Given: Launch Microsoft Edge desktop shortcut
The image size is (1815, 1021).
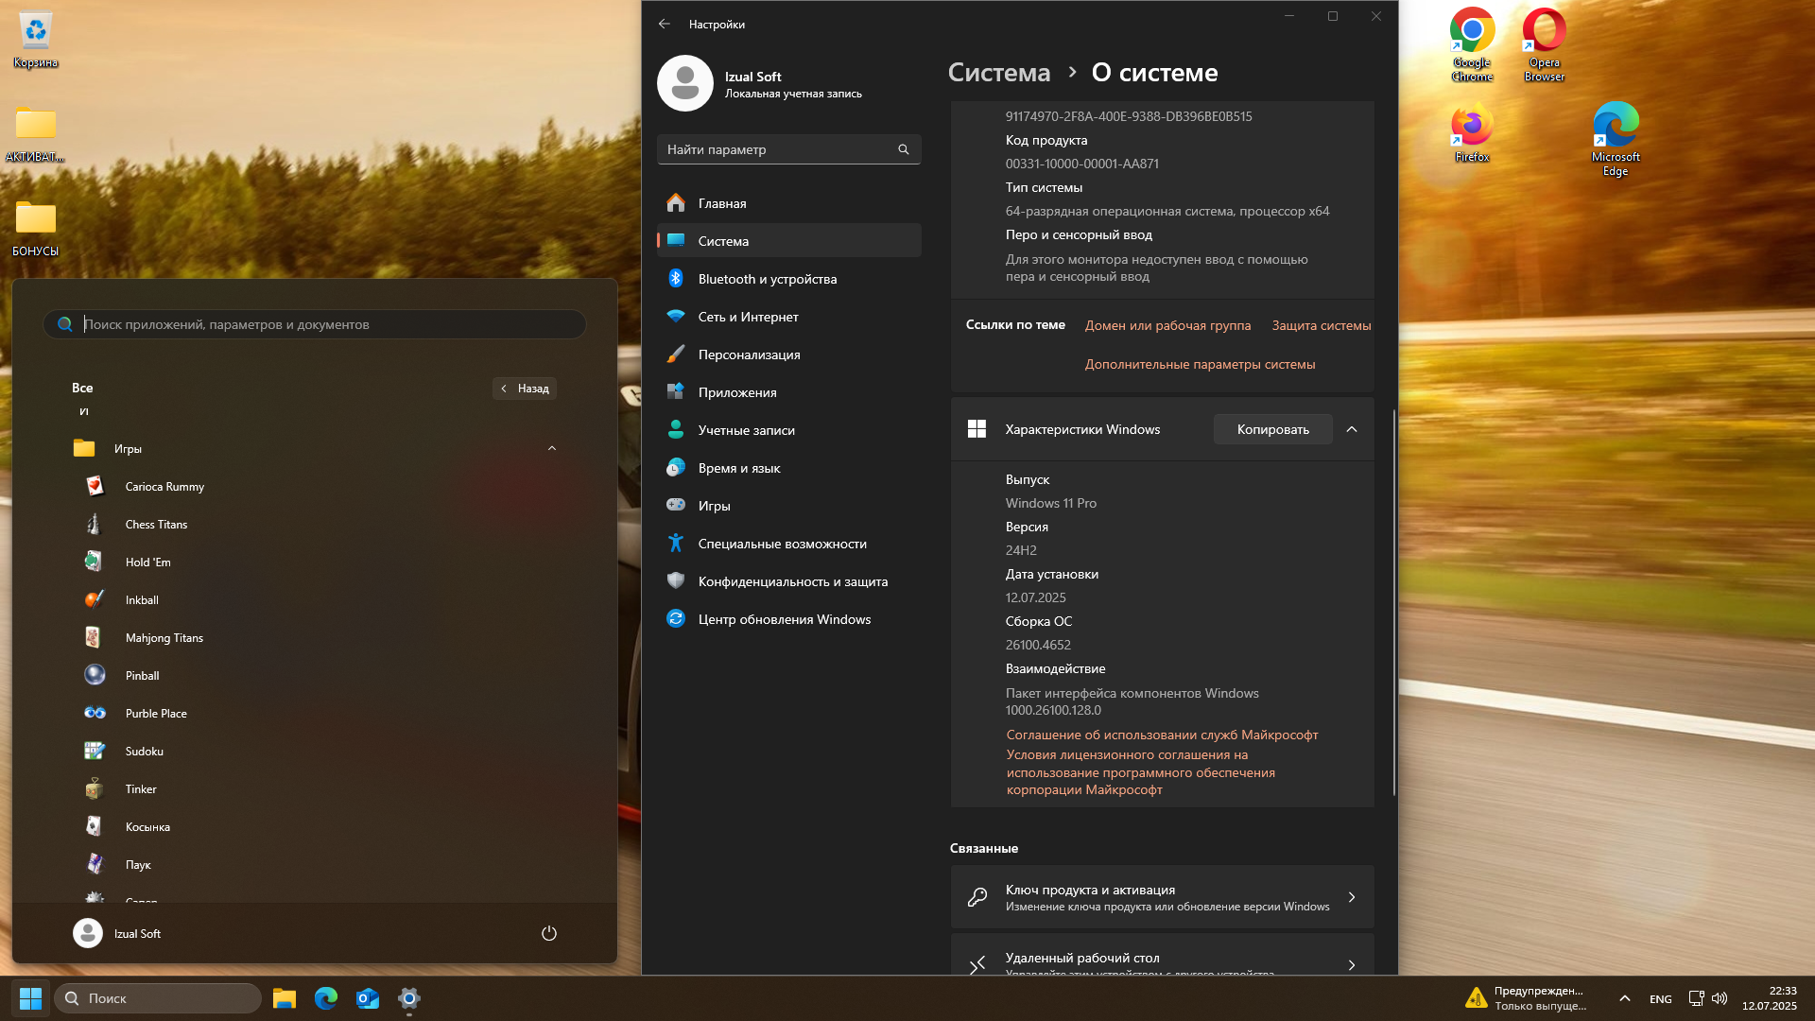Looking at the screenshot, I should tap(1616, 139).
